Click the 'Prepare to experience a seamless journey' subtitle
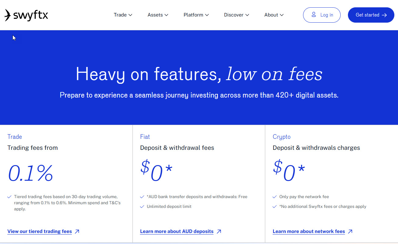398x244 pixels. [199, 95]
